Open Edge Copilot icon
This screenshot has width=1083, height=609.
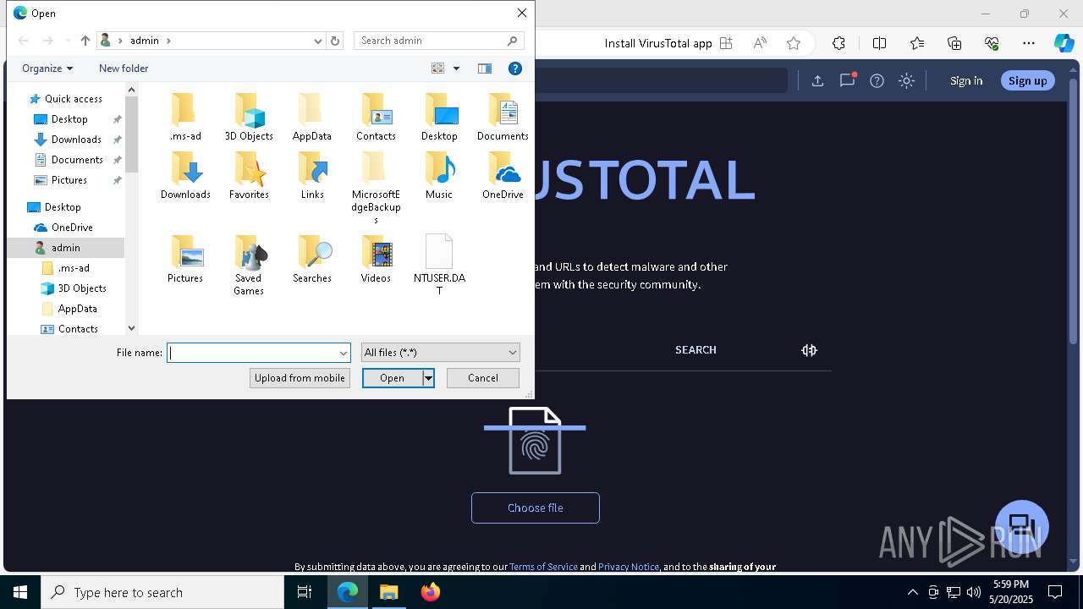(x=1064, y=43)
